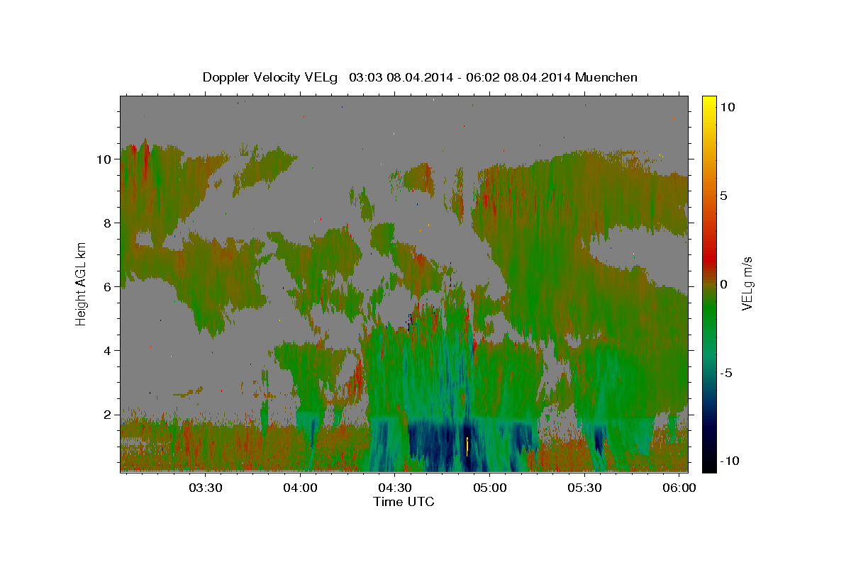851x567 pixels.
Task: Click the 'Muenchen' location in the title
Action: click(608, 77)
